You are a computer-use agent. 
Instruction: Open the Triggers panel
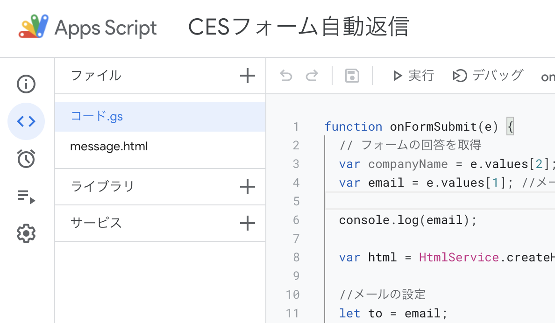point(26,159)
